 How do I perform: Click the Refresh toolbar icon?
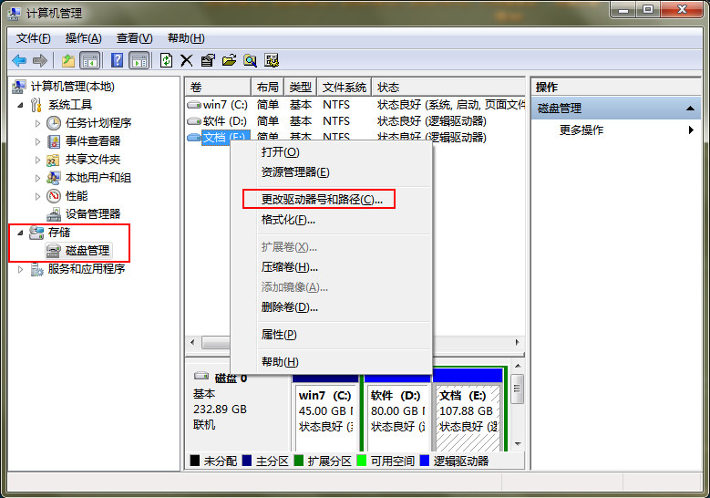point(166,60)
